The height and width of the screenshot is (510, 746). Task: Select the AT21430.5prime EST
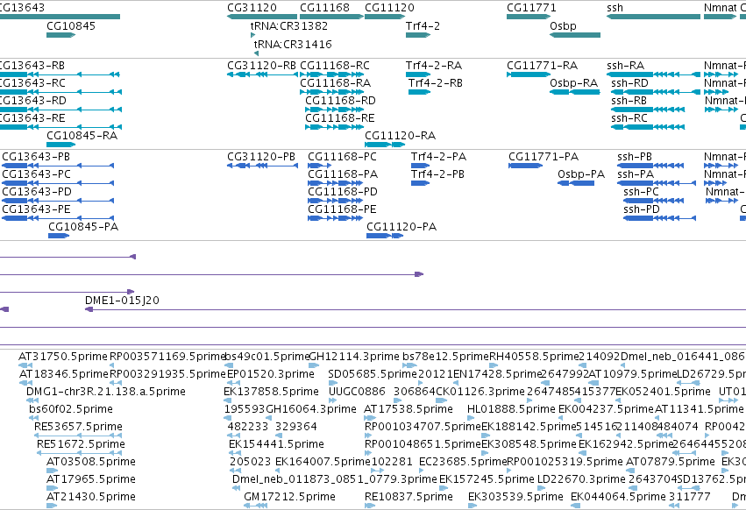point(52,506)
